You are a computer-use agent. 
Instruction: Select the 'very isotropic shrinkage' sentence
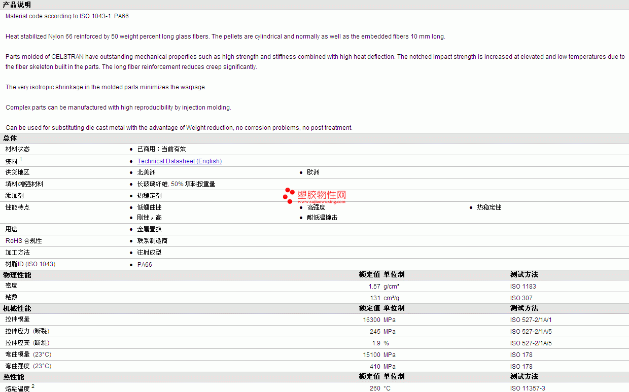click(x=106, y=87)
